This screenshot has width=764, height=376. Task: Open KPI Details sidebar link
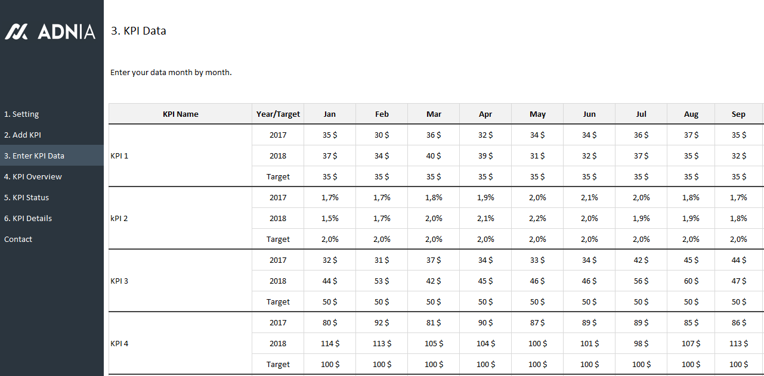tap(28, 219)
